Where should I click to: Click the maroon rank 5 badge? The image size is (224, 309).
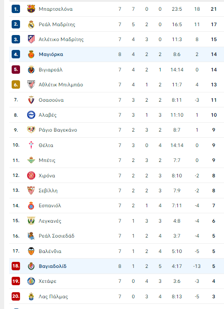[16, 70]
